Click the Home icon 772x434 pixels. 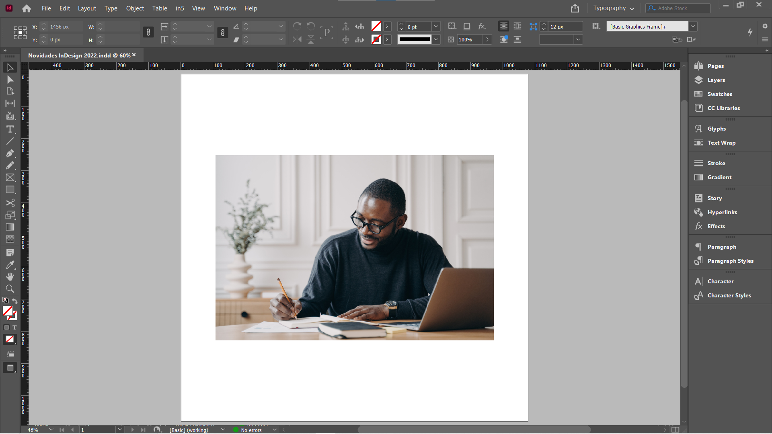coord(27,8)
